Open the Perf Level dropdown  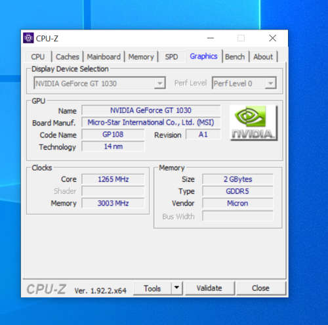pyautogui.click(x=244, y=83)
